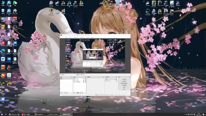Open Voicemeeter Banana desktop shortcut
This screenshot has width=206, height=116.
pyautogui.click(x=15, y=20)
